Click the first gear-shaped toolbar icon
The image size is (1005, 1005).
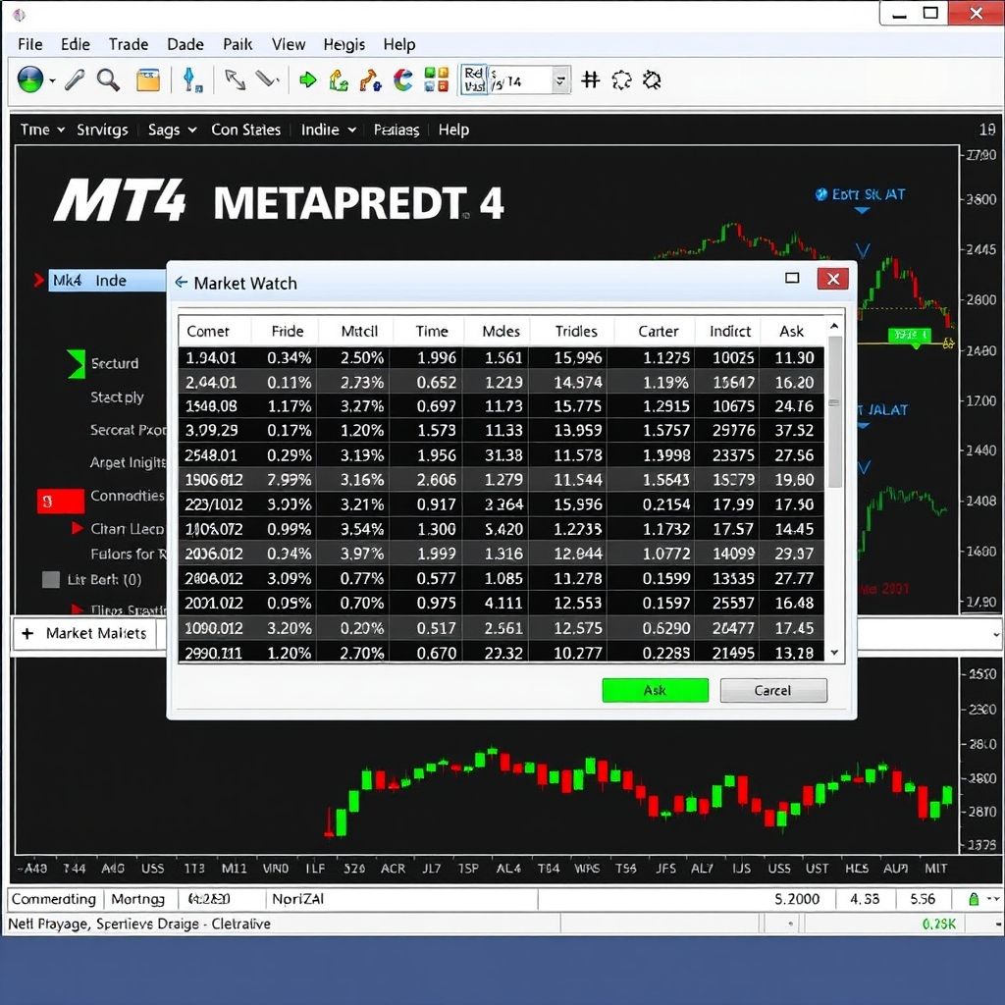point(621,80)
